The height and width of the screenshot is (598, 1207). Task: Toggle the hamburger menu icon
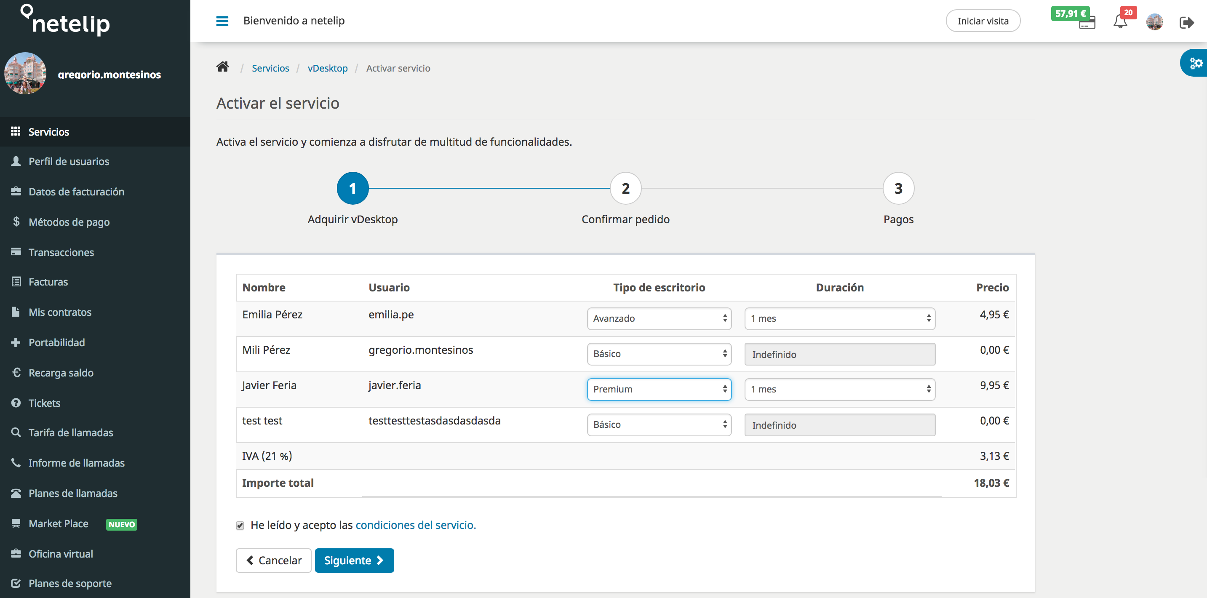[x=222, y=21]
